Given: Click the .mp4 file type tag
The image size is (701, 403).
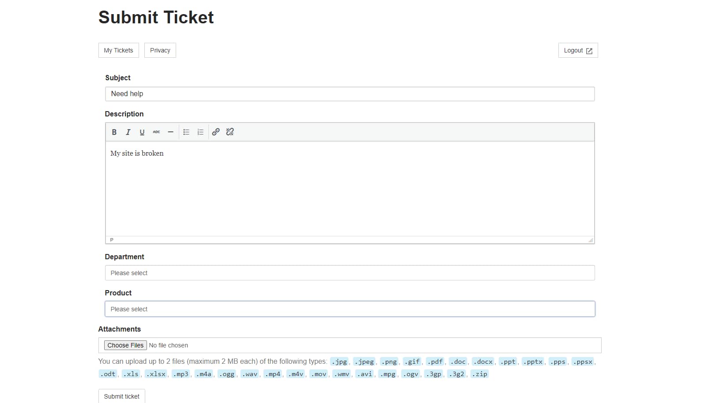Looking at the screenshot, I should pos(273,374).
